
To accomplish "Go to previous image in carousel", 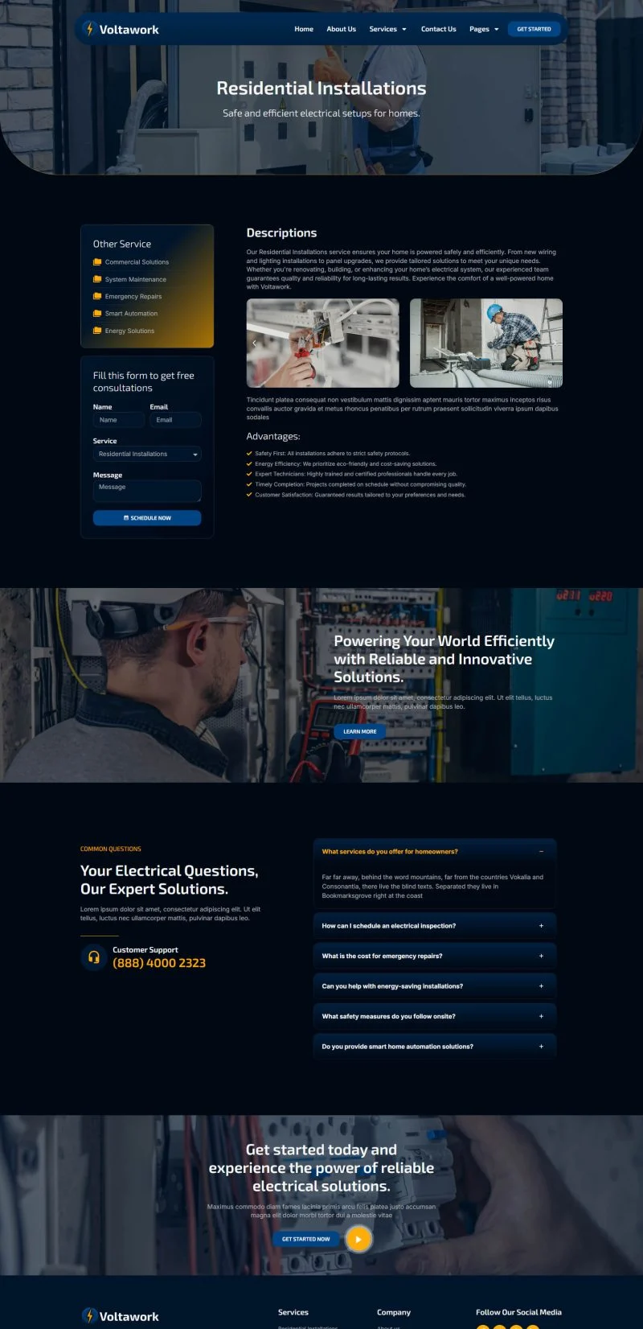I will click(255, 344).
